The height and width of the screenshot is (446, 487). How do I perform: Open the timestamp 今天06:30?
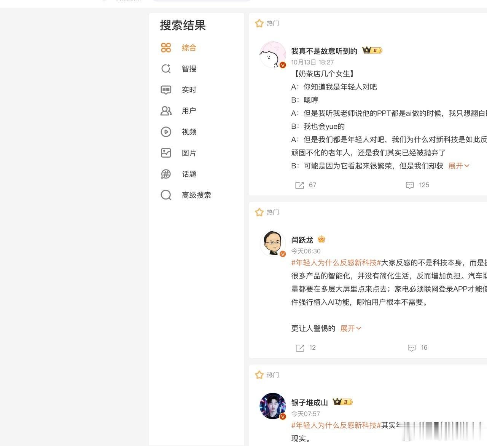pos(306,251)
